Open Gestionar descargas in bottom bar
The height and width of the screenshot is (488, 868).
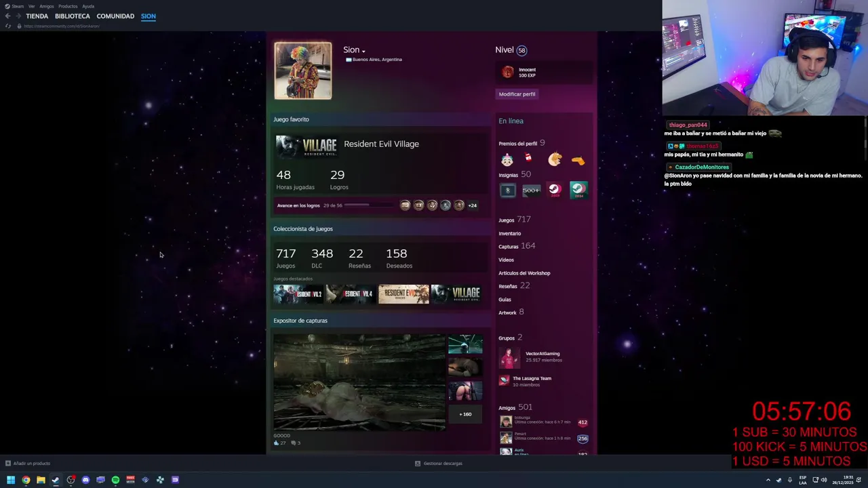tap(439, 464)
